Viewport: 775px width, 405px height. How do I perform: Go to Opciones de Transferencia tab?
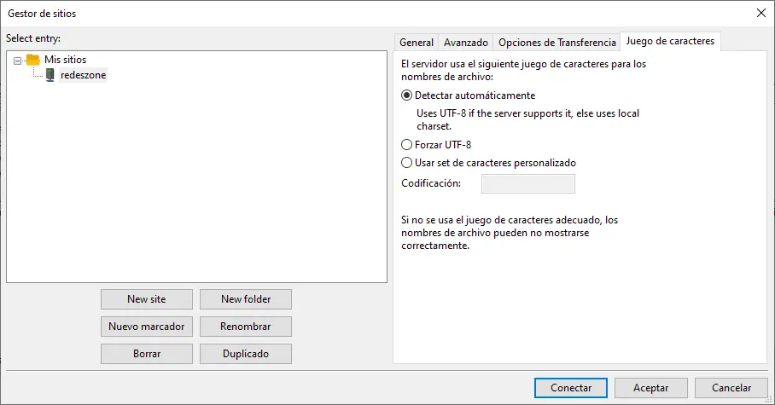click(556, 42)
